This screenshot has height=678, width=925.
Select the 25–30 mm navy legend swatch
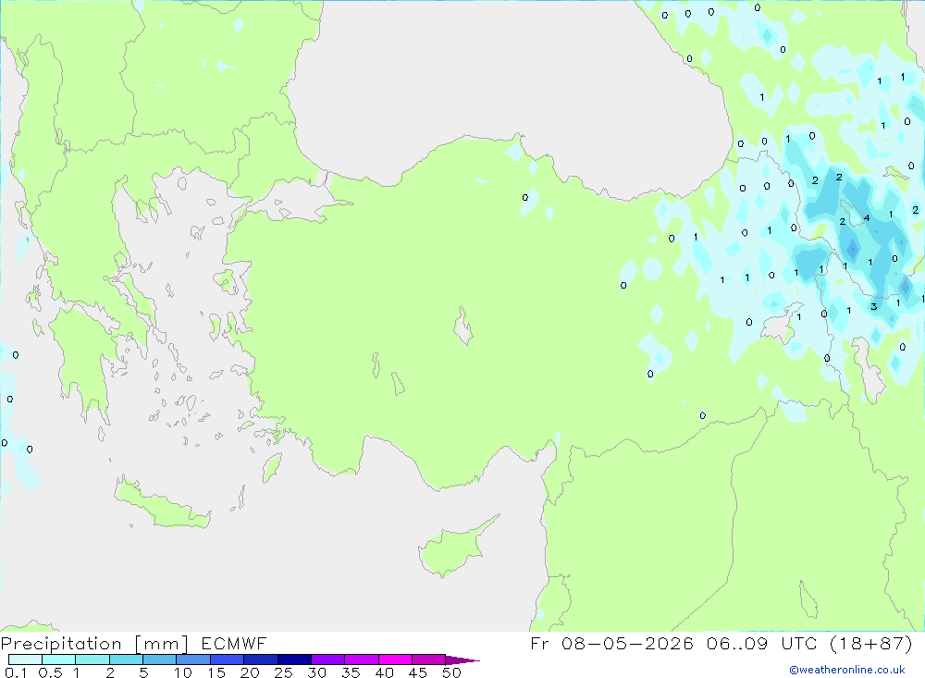(294, 660)
